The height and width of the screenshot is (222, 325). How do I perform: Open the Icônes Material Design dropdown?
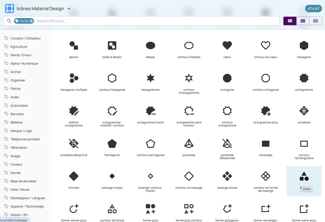[x=69, y=9]
